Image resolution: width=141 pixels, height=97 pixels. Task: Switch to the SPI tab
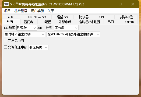coord(104,17)
